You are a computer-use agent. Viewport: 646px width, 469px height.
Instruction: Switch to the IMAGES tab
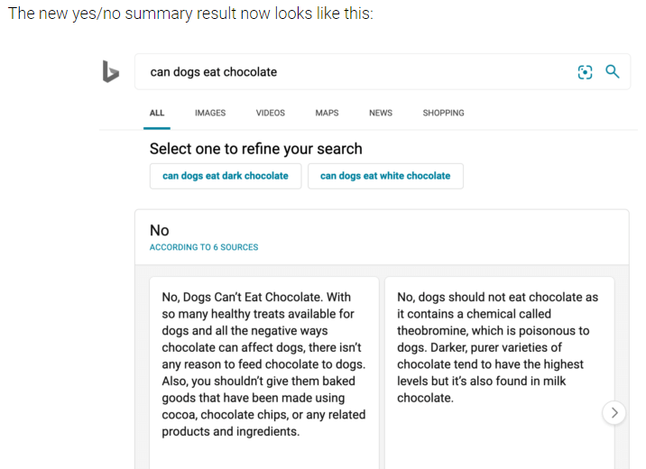[x=210, y=113]
